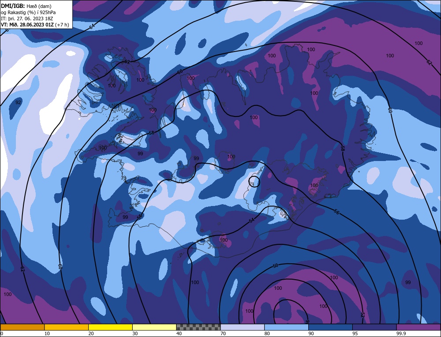Click the '52' contour label
This screenshot has height=337, width=441.
pyautogui.click(x=363, y=315)
